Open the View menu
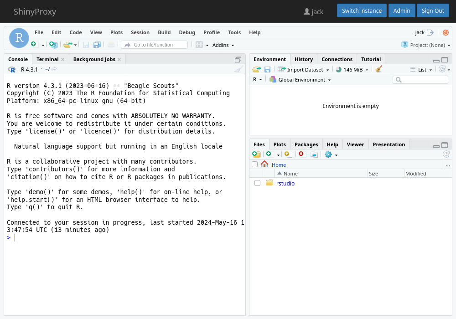 [x=96, y=32]
